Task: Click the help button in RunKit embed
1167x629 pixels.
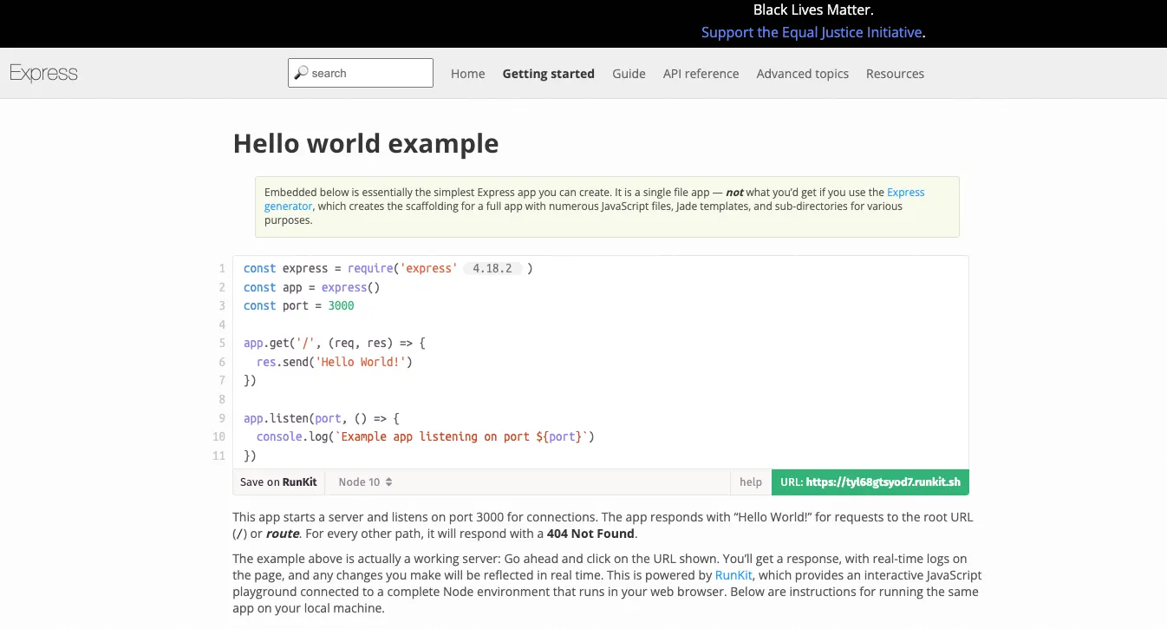Action: 751,482
